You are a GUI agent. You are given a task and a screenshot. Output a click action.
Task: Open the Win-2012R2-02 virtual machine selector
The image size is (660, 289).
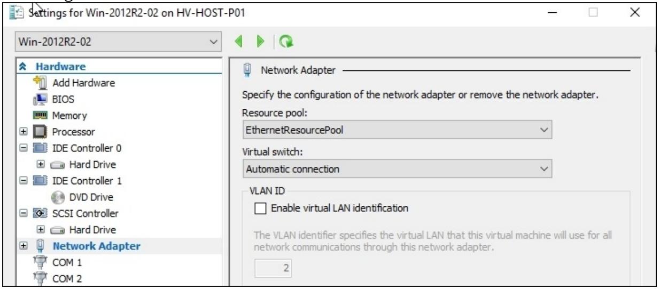coord(118,41)
